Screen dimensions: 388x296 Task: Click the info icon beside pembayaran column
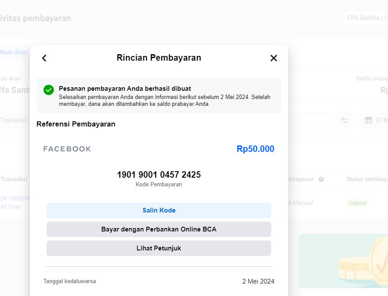[x=321, y=179]
